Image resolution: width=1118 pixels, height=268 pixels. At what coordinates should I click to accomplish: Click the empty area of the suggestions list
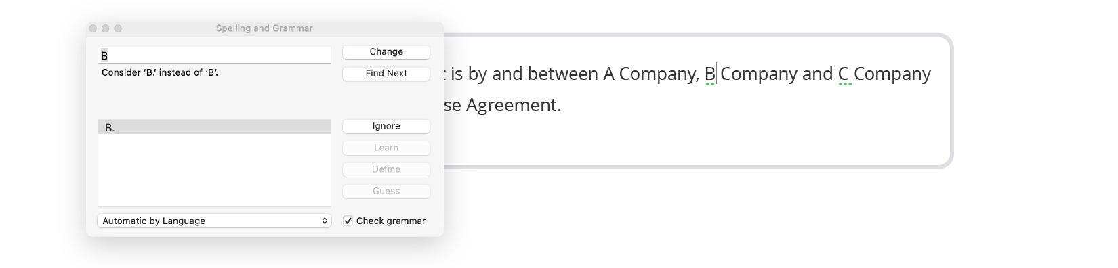point(214,171)
